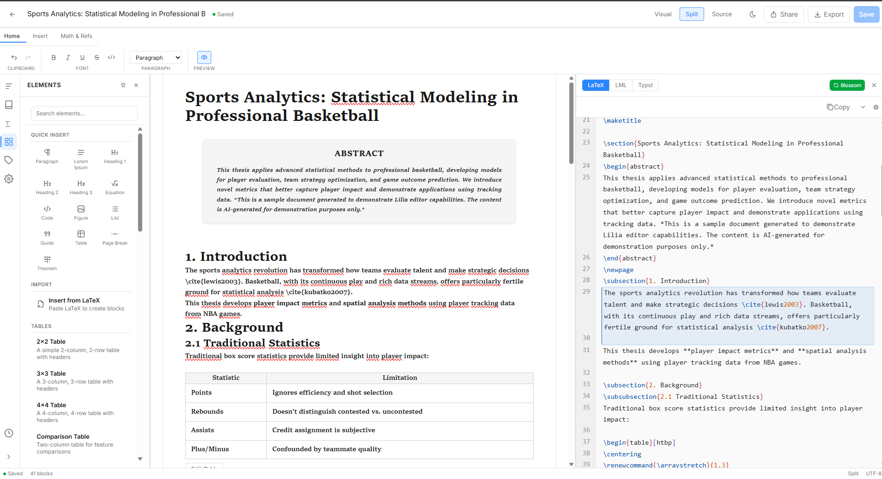Image resolution: width=882 pixels, height=479 pixels.
Task: Open the Paragraph style dropdown
Action: tap(156, 57)
